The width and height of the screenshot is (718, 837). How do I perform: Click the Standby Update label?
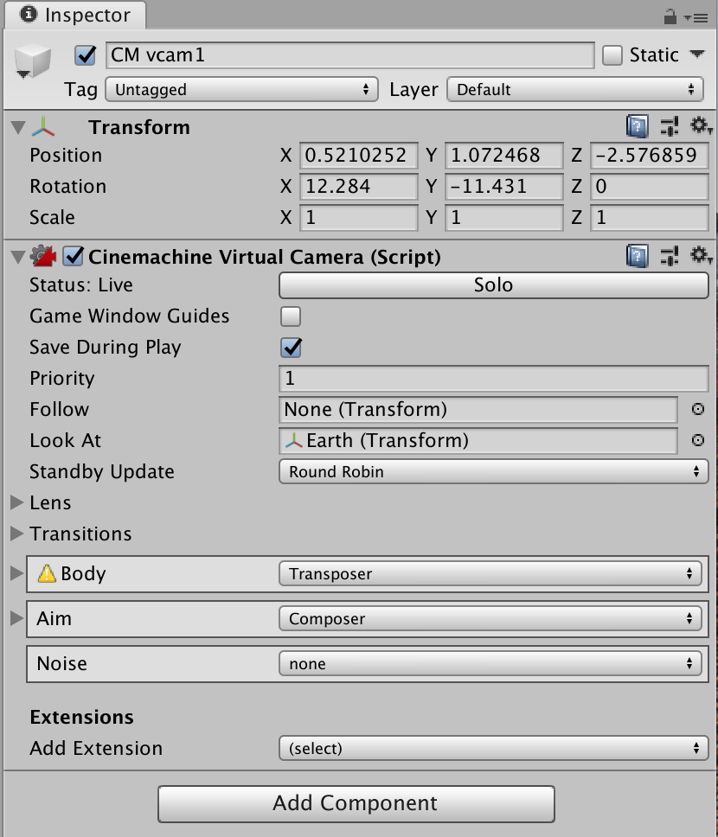(102, 472)
